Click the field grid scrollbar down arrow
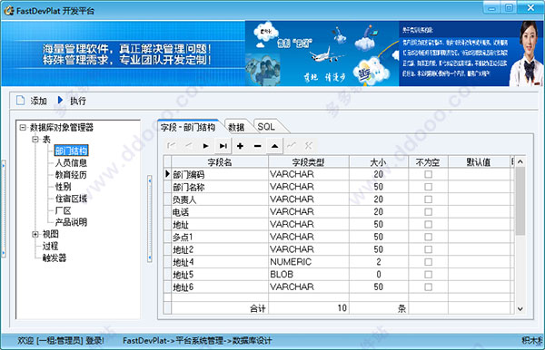 [x=520, y=308]
